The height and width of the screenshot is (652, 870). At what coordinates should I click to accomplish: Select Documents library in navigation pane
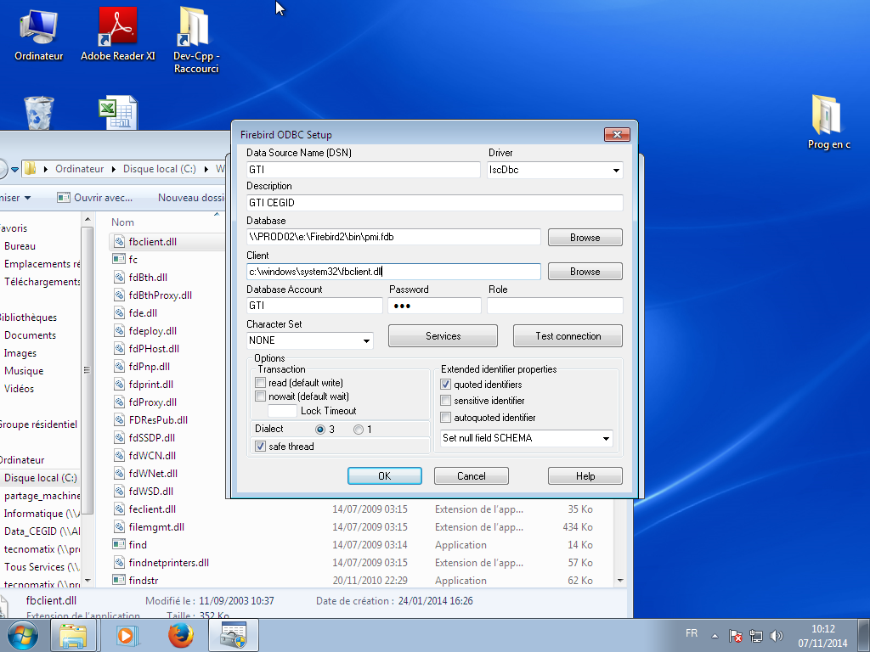click(30, 335)
